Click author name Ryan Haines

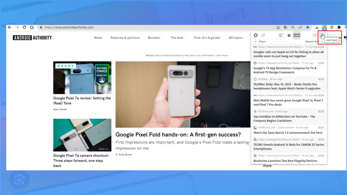60,109
